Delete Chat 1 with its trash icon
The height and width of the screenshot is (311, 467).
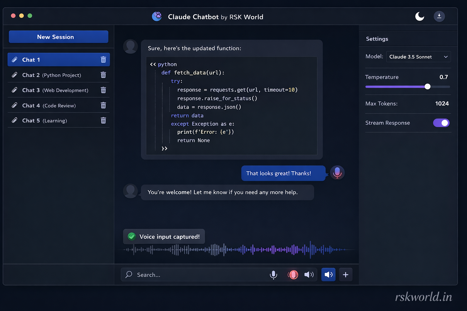pos(103,60)
